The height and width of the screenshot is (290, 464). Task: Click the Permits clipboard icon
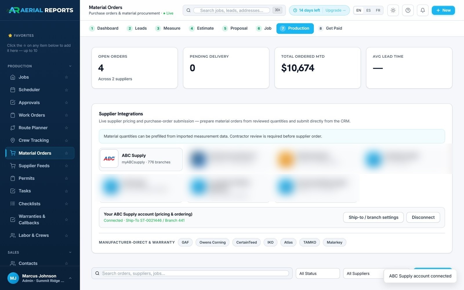(x=13, y=178)
